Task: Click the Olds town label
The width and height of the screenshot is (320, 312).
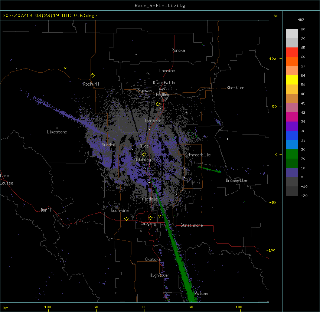Action: pyautogui.click(x=144, y=146)
